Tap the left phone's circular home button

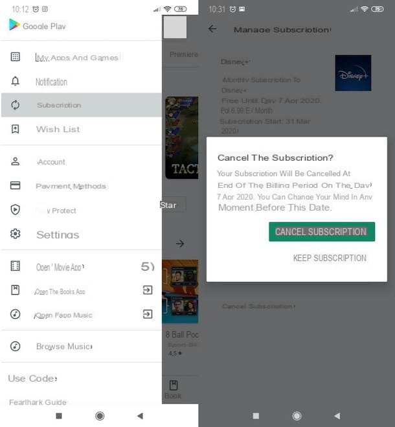pos(100,416)
